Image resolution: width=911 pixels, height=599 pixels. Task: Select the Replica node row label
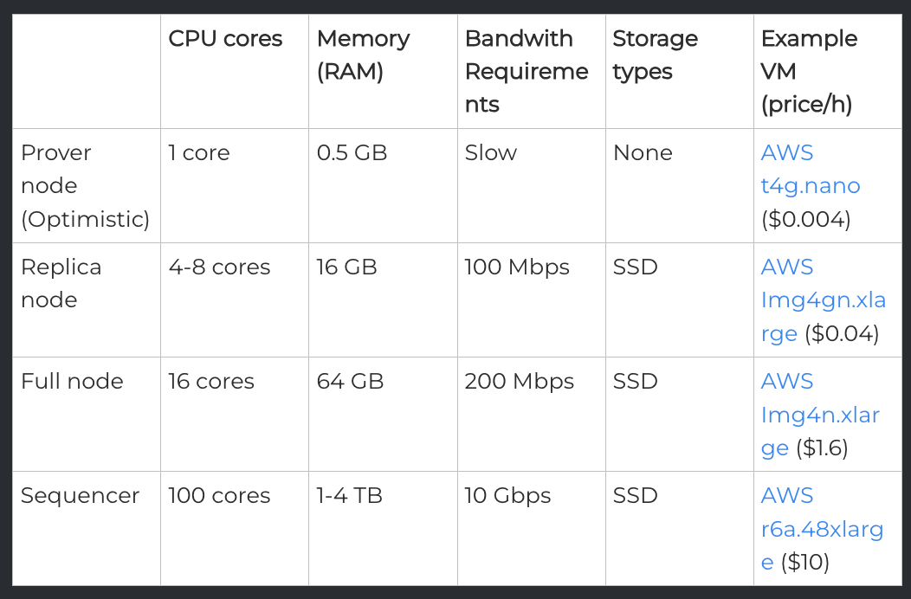61,284
